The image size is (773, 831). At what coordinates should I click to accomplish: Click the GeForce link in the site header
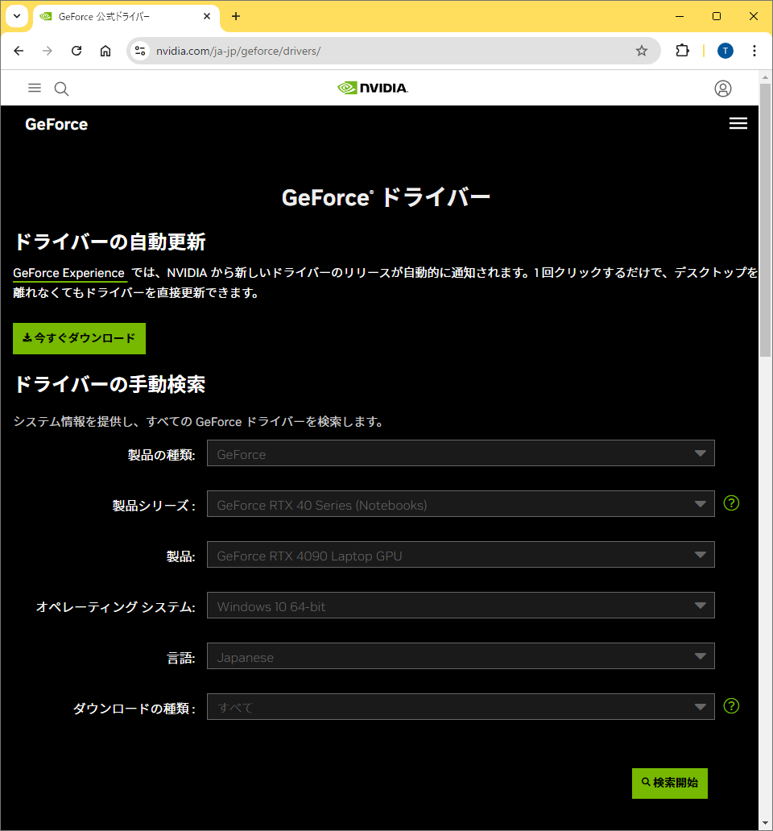tap(56, 124)
